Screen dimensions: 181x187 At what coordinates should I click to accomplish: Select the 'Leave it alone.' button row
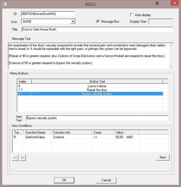click(97, 86)
